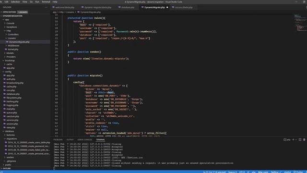Image resolution: width=307 pixels, height=173 pixels.
Task: Open create_users_table migration file
Action: (29, 143)
